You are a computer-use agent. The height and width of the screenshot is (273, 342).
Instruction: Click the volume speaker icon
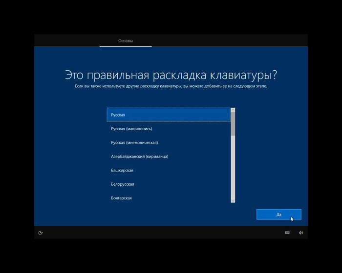click(301, 233)
